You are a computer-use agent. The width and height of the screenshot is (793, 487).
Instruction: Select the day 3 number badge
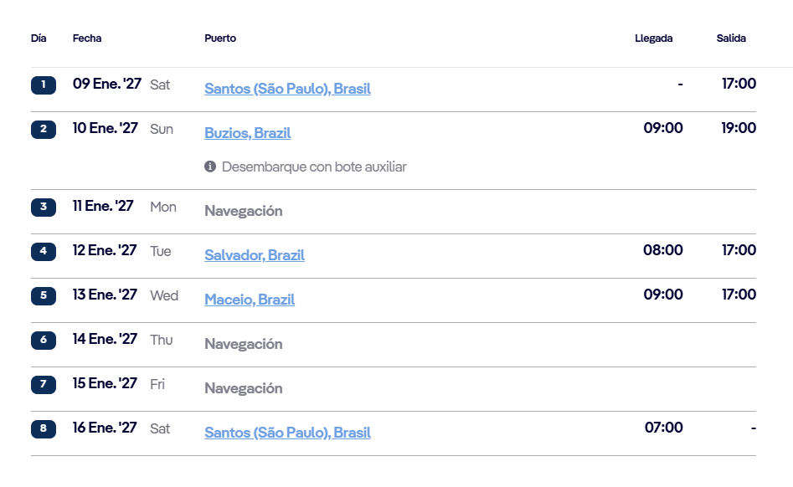pos(44,207)
